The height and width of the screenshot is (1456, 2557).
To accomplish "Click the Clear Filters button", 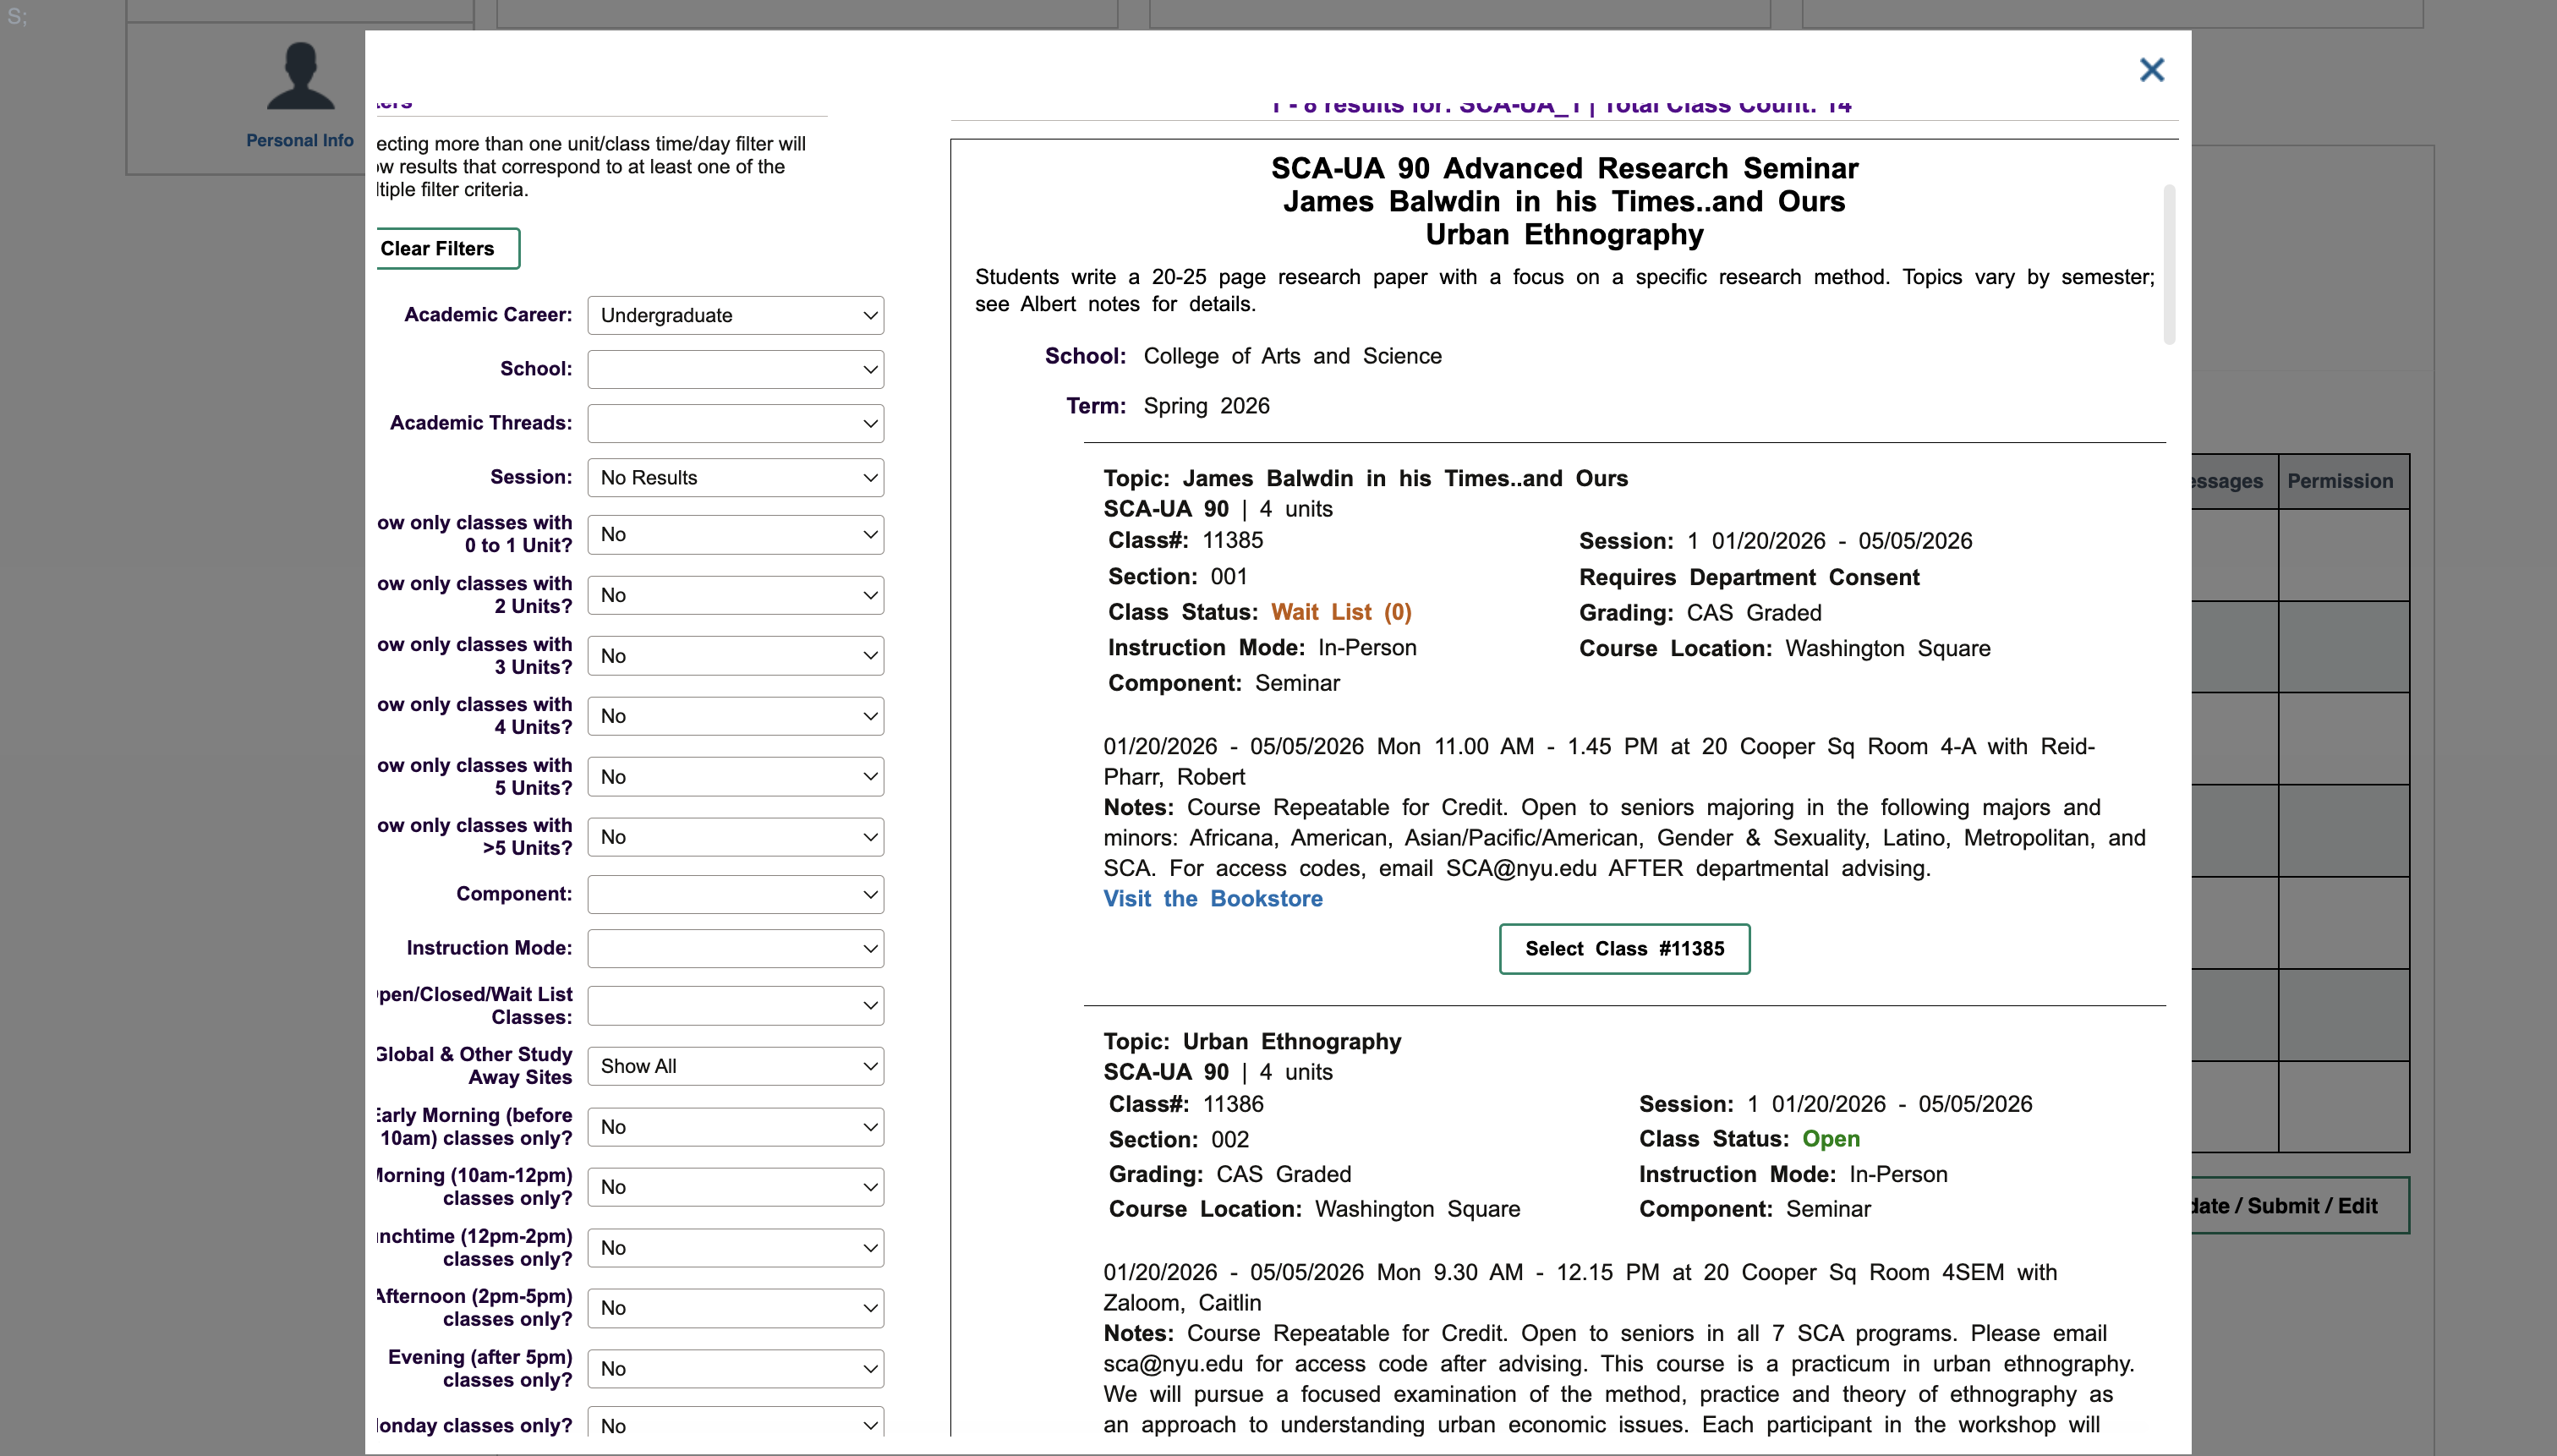I will (446, 248).
